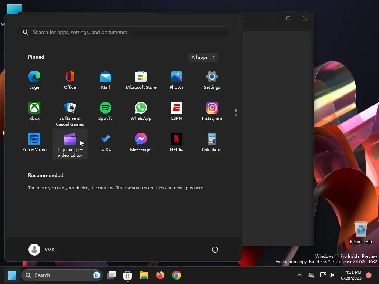Viewport: 379px width, 284px height.
Task: Click the OneDrive tray icon
Action: pyautogui.click(x=311, y=275)
